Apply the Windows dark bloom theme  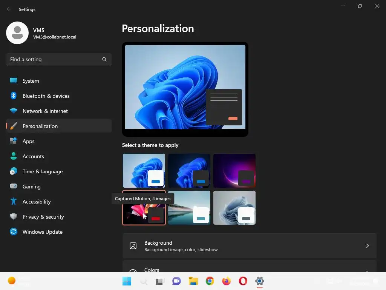tap(189, 171)
